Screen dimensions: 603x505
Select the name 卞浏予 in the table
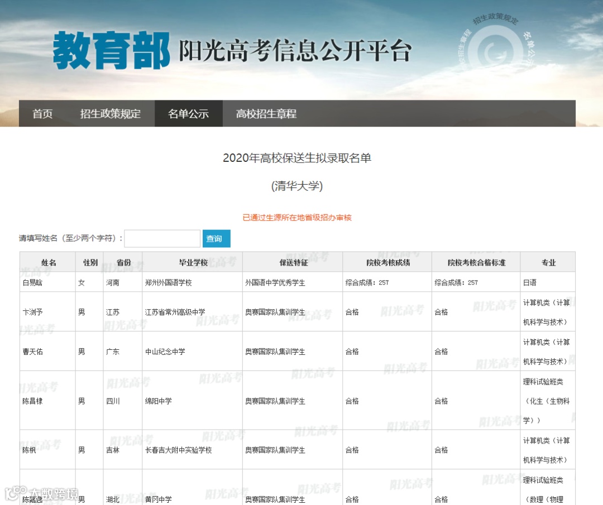coord(32,312)
